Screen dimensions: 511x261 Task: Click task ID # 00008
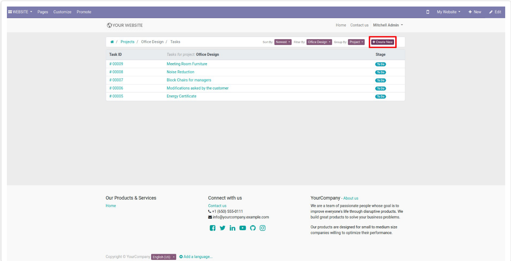tap(116, 72)
